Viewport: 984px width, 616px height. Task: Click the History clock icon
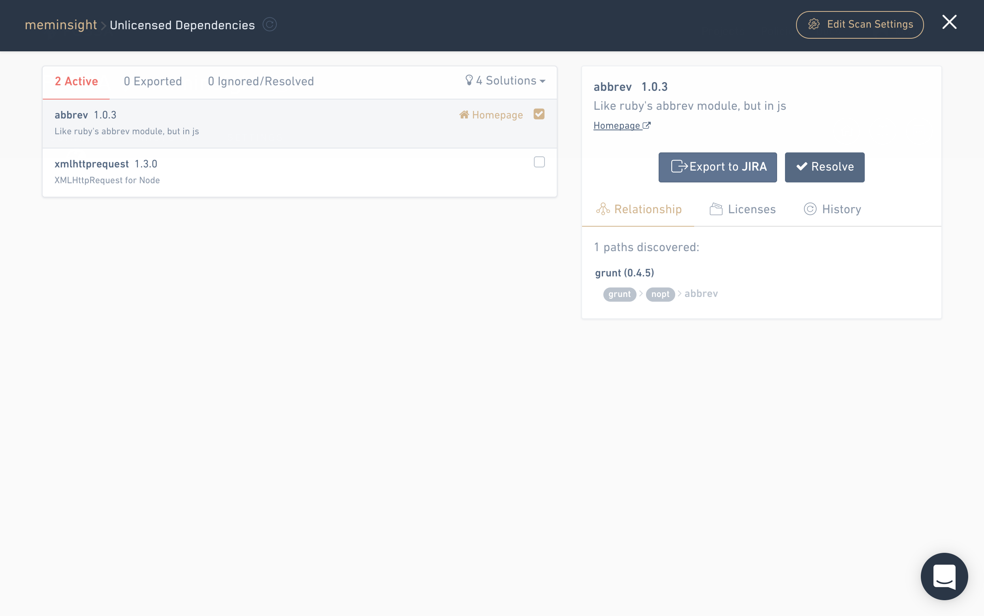click(x=810, y=209)
